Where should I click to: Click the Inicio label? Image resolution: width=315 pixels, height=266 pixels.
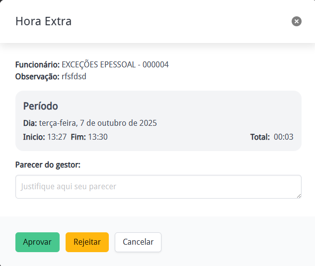click(x=34, y=137)
